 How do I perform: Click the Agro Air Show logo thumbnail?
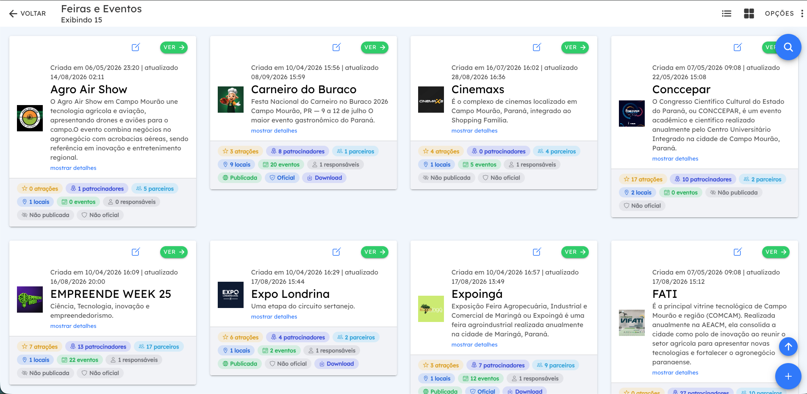(x=30, y=118)
